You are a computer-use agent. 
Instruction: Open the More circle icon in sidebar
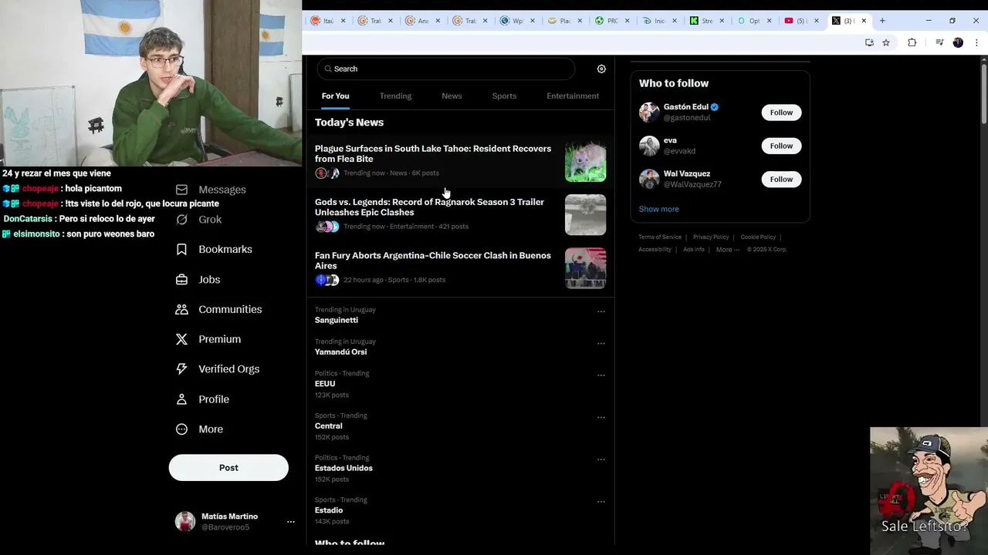[181, 429]
